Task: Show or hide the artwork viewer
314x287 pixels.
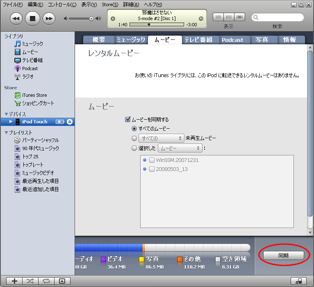Action: click(x=62, y=281)
